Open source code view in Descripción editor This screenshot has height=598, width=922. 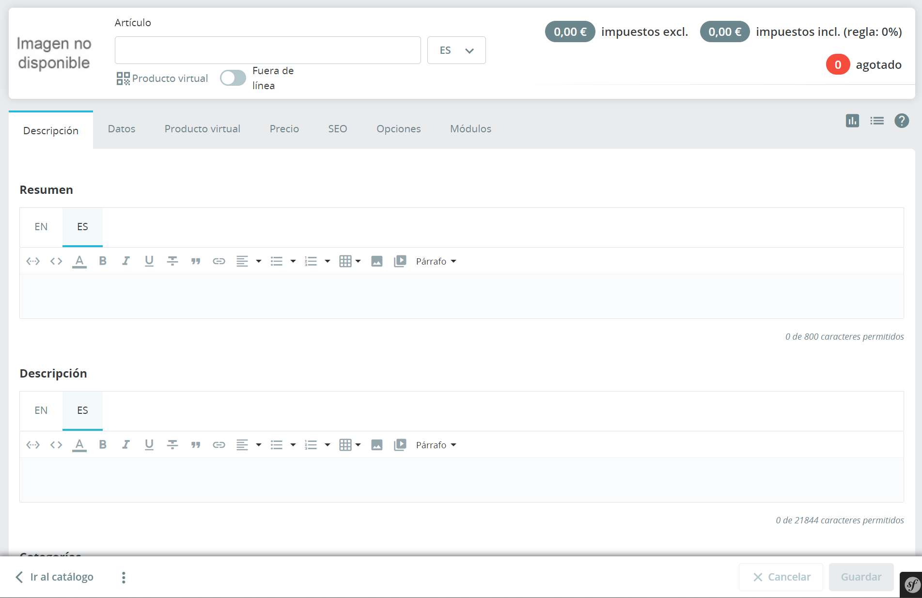56,445
